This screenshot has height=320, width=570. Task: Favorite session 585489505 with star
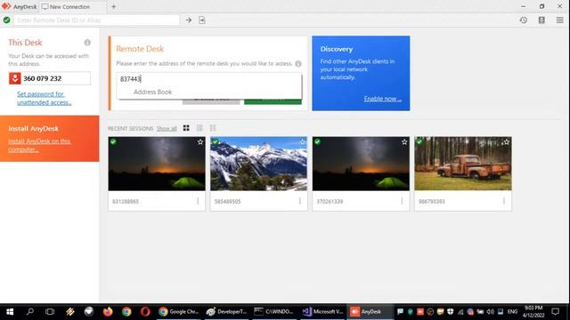(x=302, y=142)
